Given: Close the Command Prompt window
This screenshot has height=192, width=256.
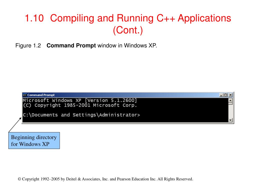Looking at the screenshot, I should pos(230,95).
